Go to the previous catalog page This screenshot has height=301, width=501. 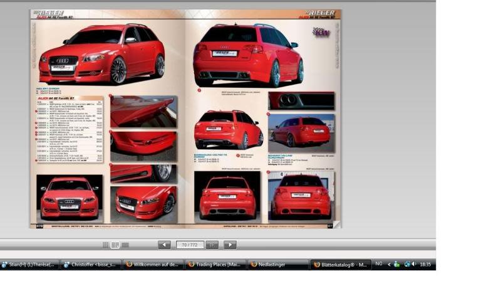[x=164, y=245]
